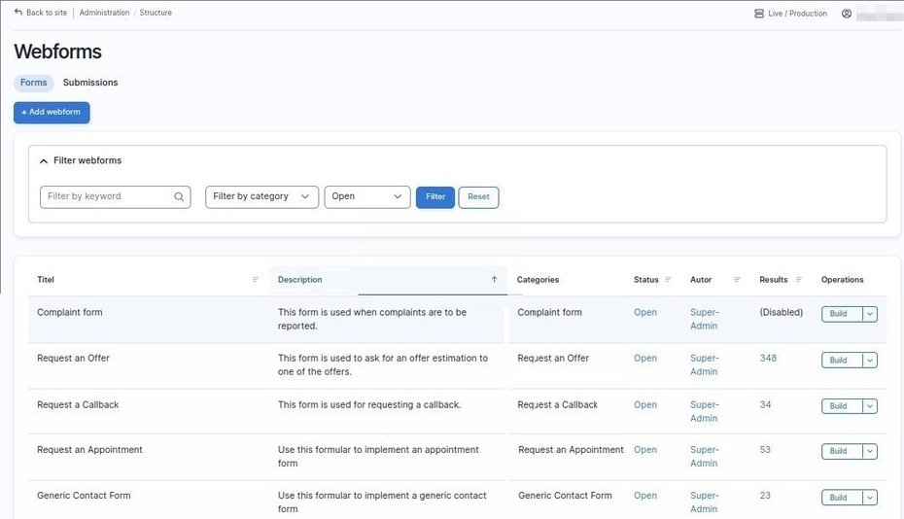Expand operations dropdown for Complaint form

pos(870,314)
